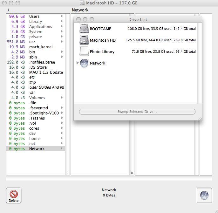Image resolution: width=218 pixels, height=213 pixels.
Task: Select the .vol folder row
Action: click(36, 123)
